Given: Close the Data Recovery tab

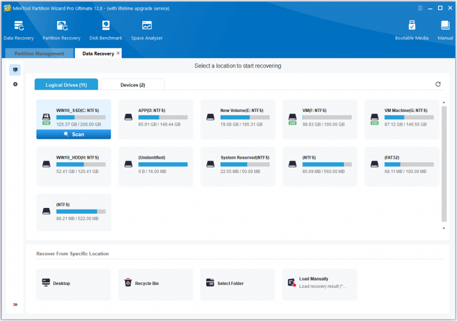Looking at the screenshot, I should [x=118, y=53].
